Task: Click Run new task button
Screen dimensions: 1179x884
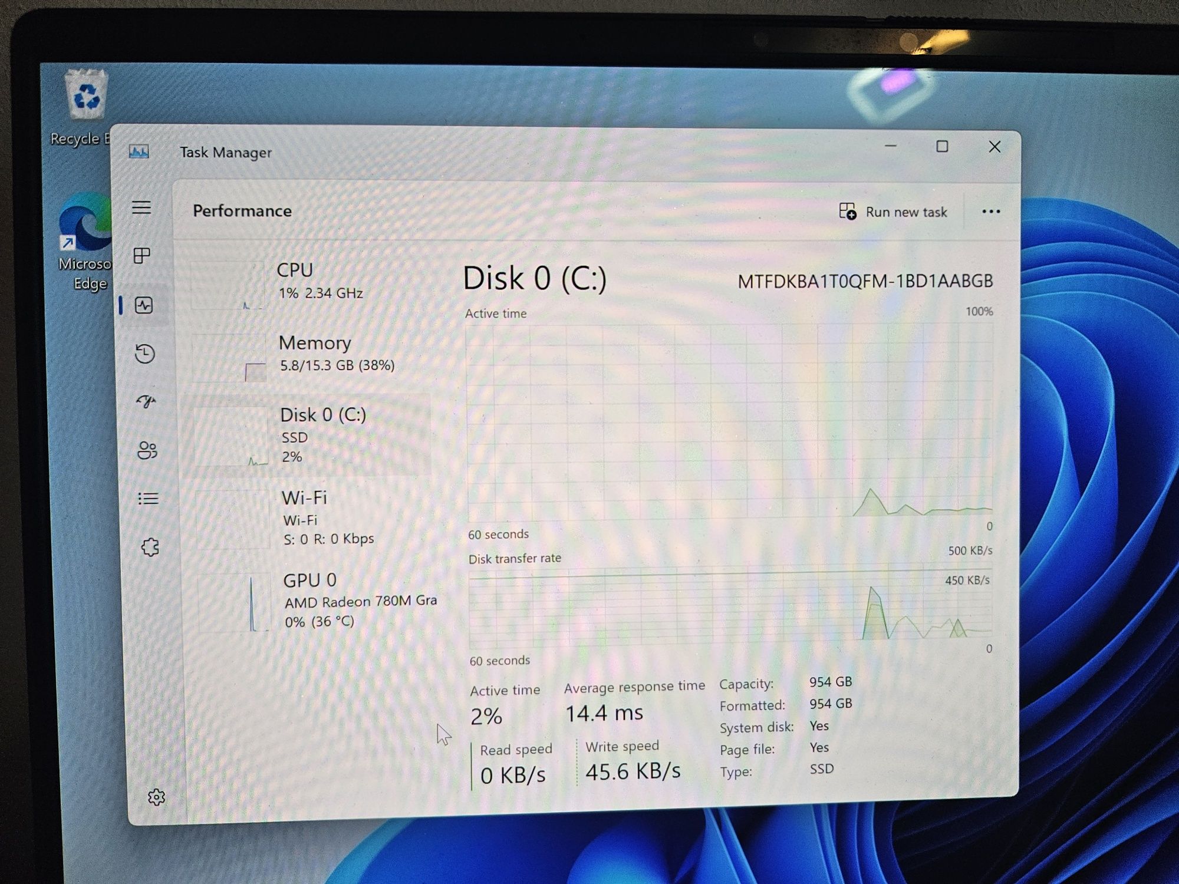Action: (893, 212)
